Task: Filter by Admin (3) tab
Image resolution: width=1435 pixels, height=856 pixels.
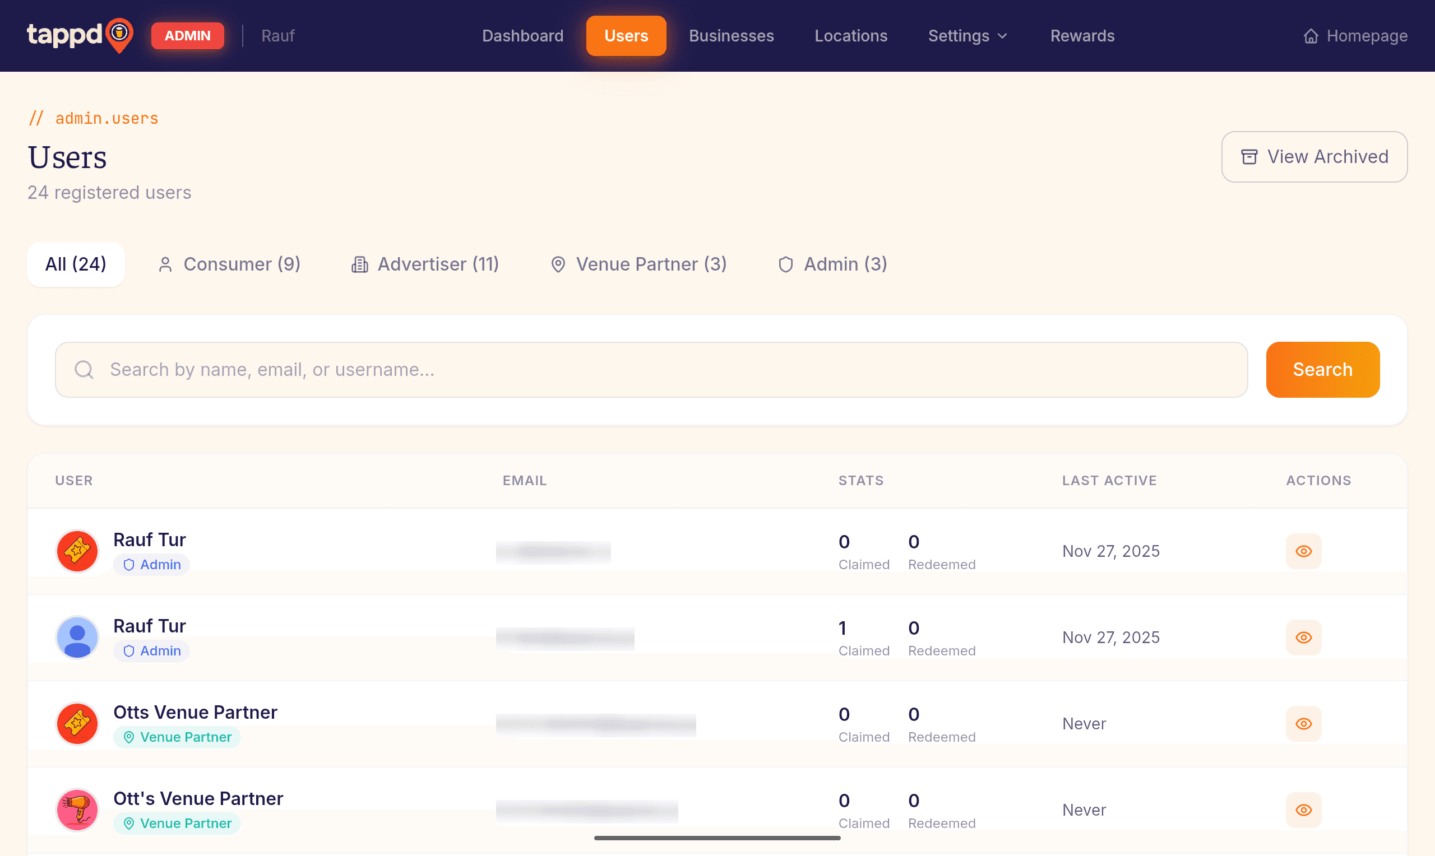Action: [832, 264]
